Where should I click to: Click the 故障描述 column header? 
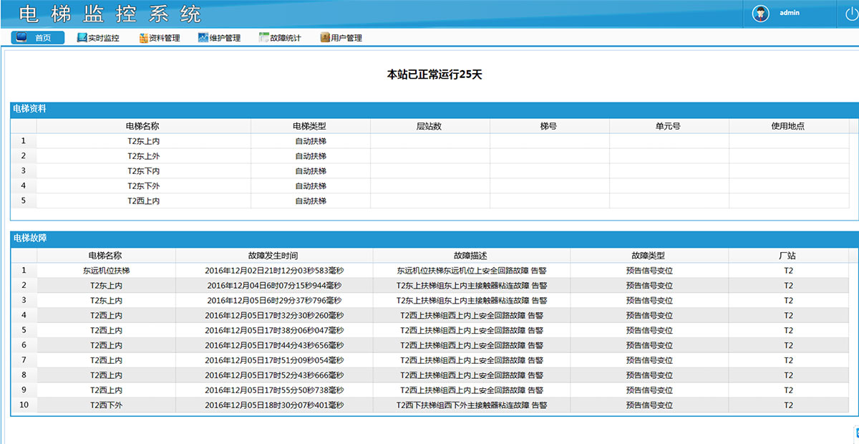[x=470, y=256]
